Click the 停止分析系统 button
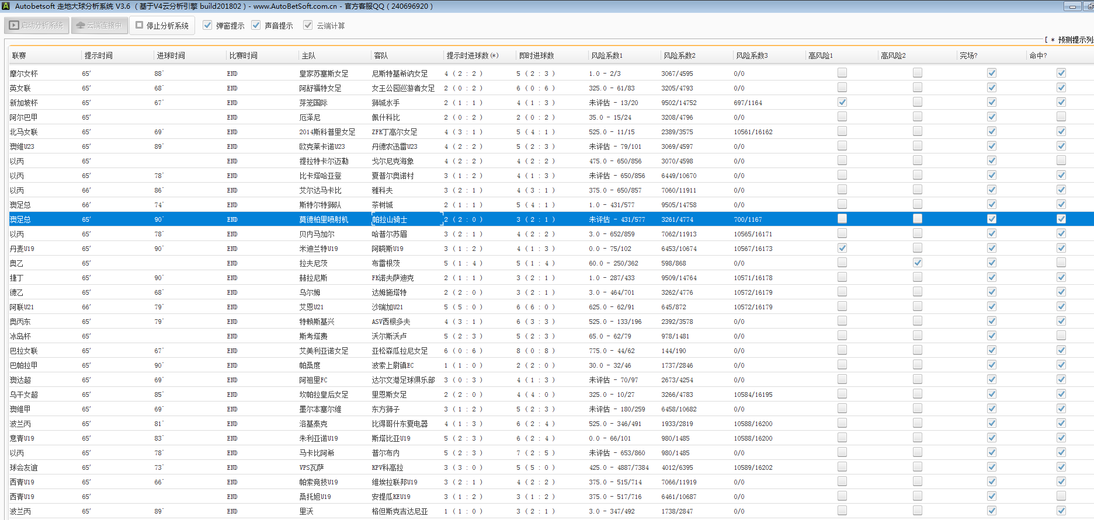 pos(162,26)
